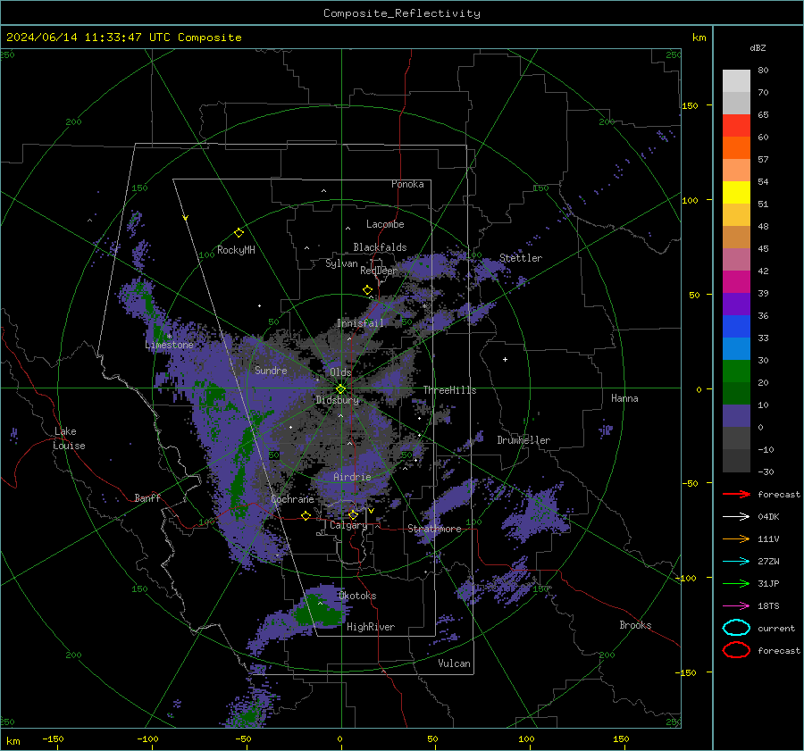Viewport: 804px width, 751px height.
Task: Click the light gray 70-80 dBZ swatch
Action: (x=736, y=81)
